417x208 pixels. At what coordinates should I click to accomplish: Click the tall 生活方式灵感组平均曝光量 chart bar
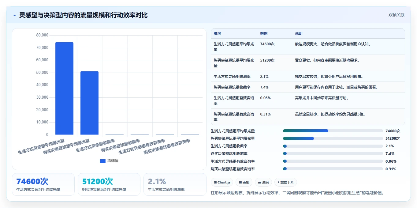(64, 89)
